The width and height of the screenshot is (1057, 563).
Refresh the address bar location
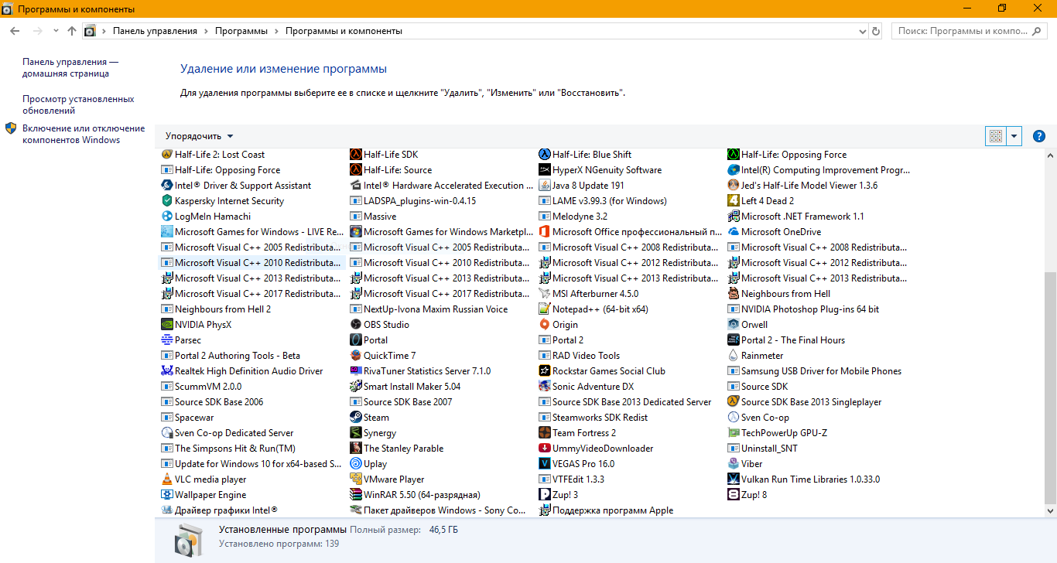point(876,31)
